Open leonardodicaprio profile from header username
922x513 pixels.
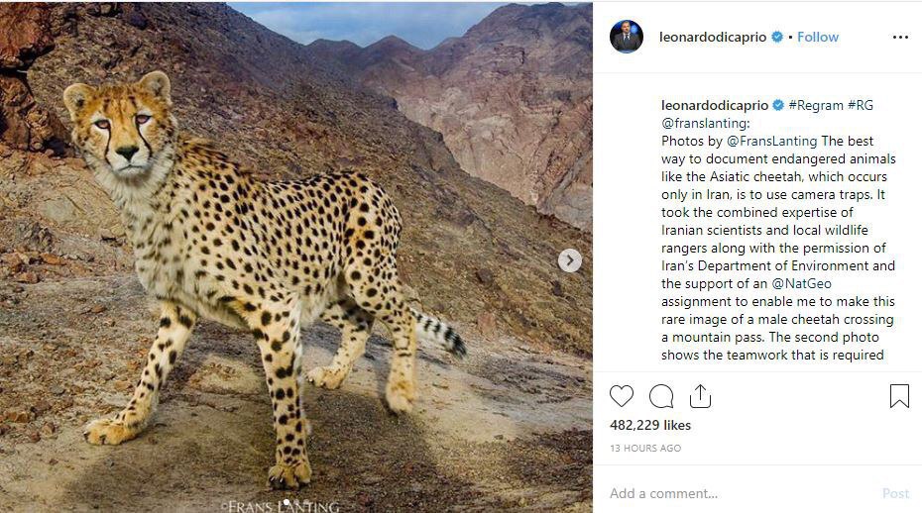pyautogui.click(x=713, y=37)
